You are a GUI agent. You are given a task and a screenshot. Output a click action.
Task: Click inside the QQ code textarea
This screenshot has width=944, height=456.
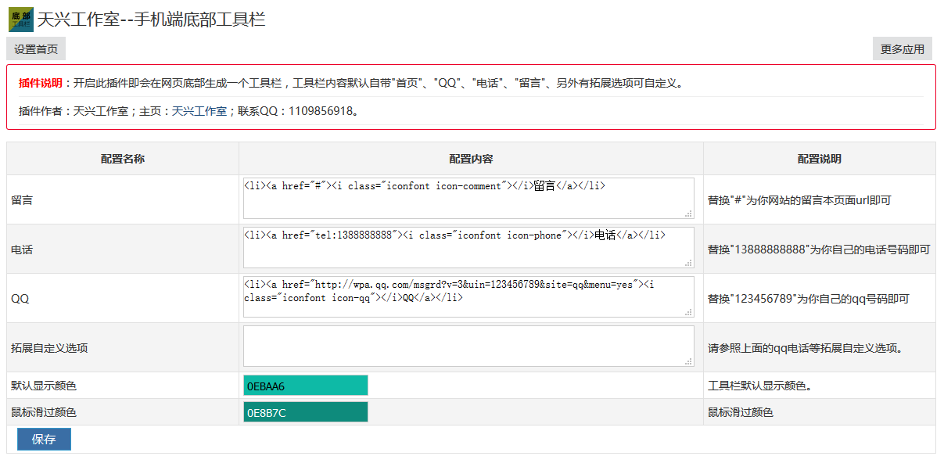(x=468, y=296)
